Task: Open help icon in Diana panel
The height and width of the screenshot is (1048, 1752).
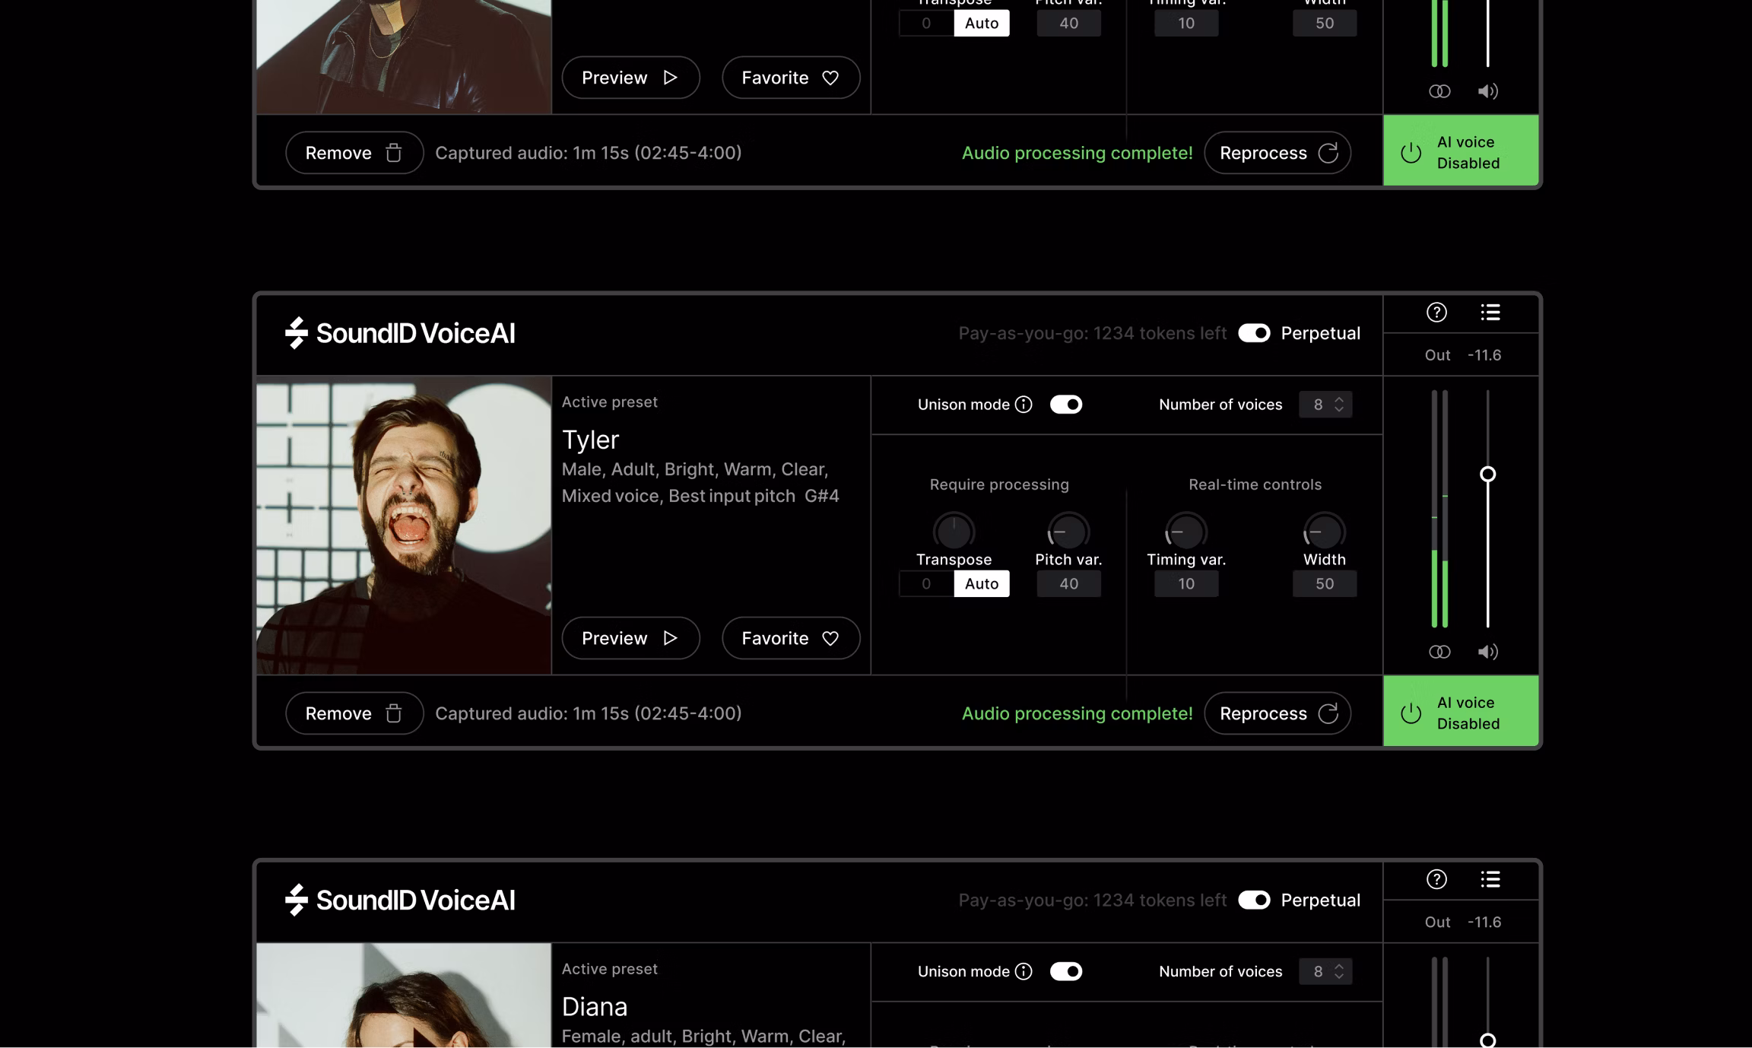Action: 1436,880
